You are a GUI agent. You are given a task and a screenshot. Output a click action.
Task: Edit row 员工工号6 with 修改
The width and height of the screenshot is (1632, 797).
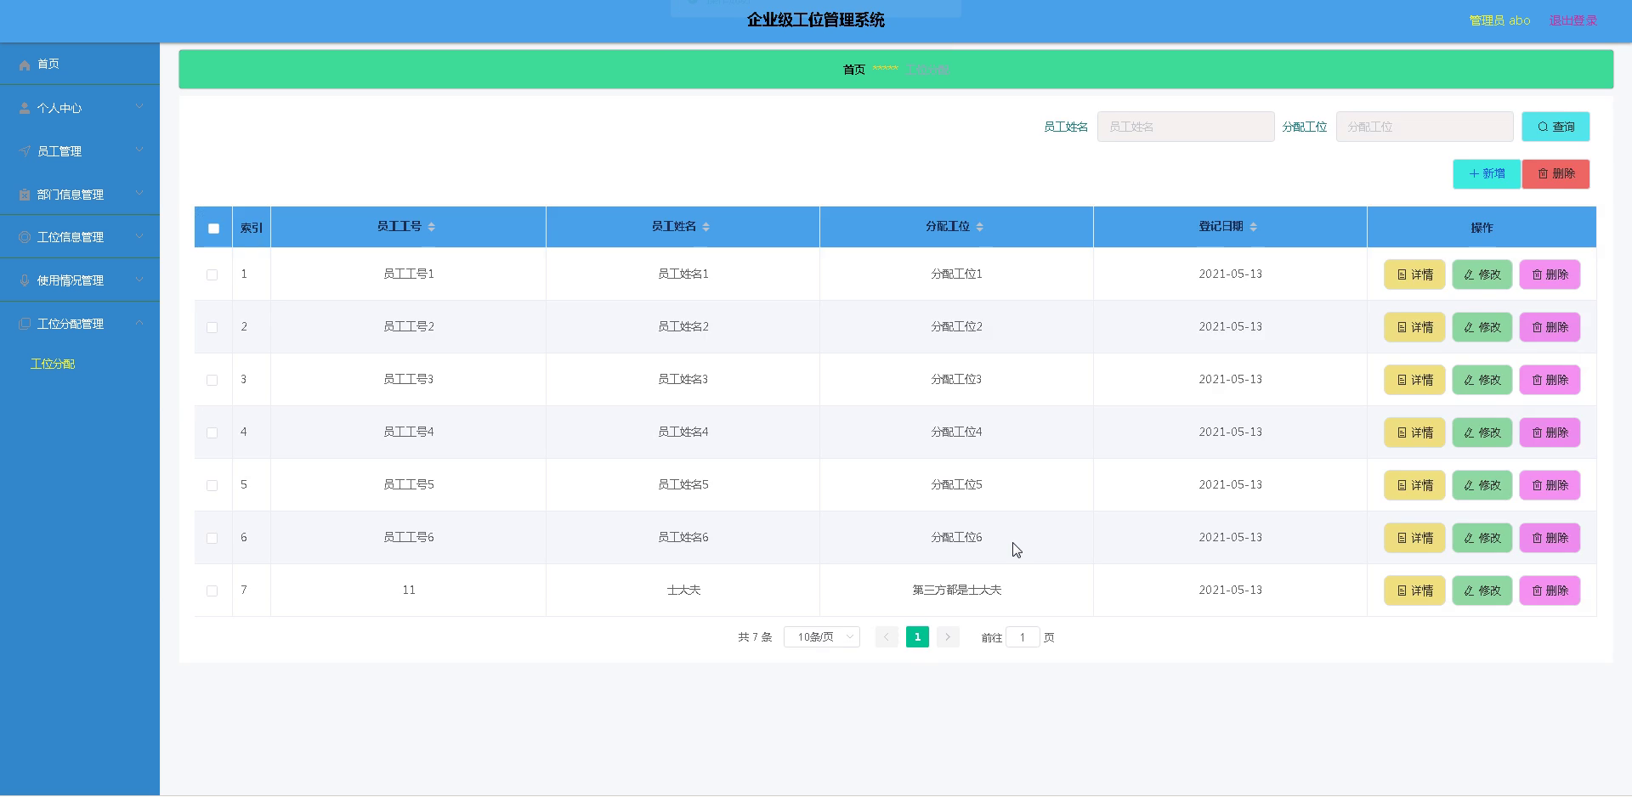(1482, 538)
